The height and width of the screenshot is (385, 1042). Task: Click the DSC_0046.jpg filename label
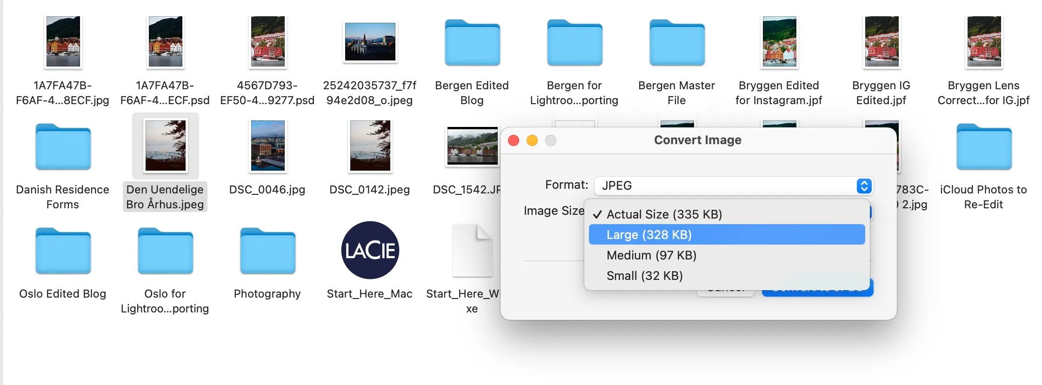coord(267,190)
